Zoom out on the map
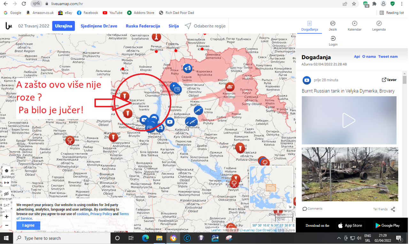The height and width of the screenshot is (244, 409). coord(7,225)
